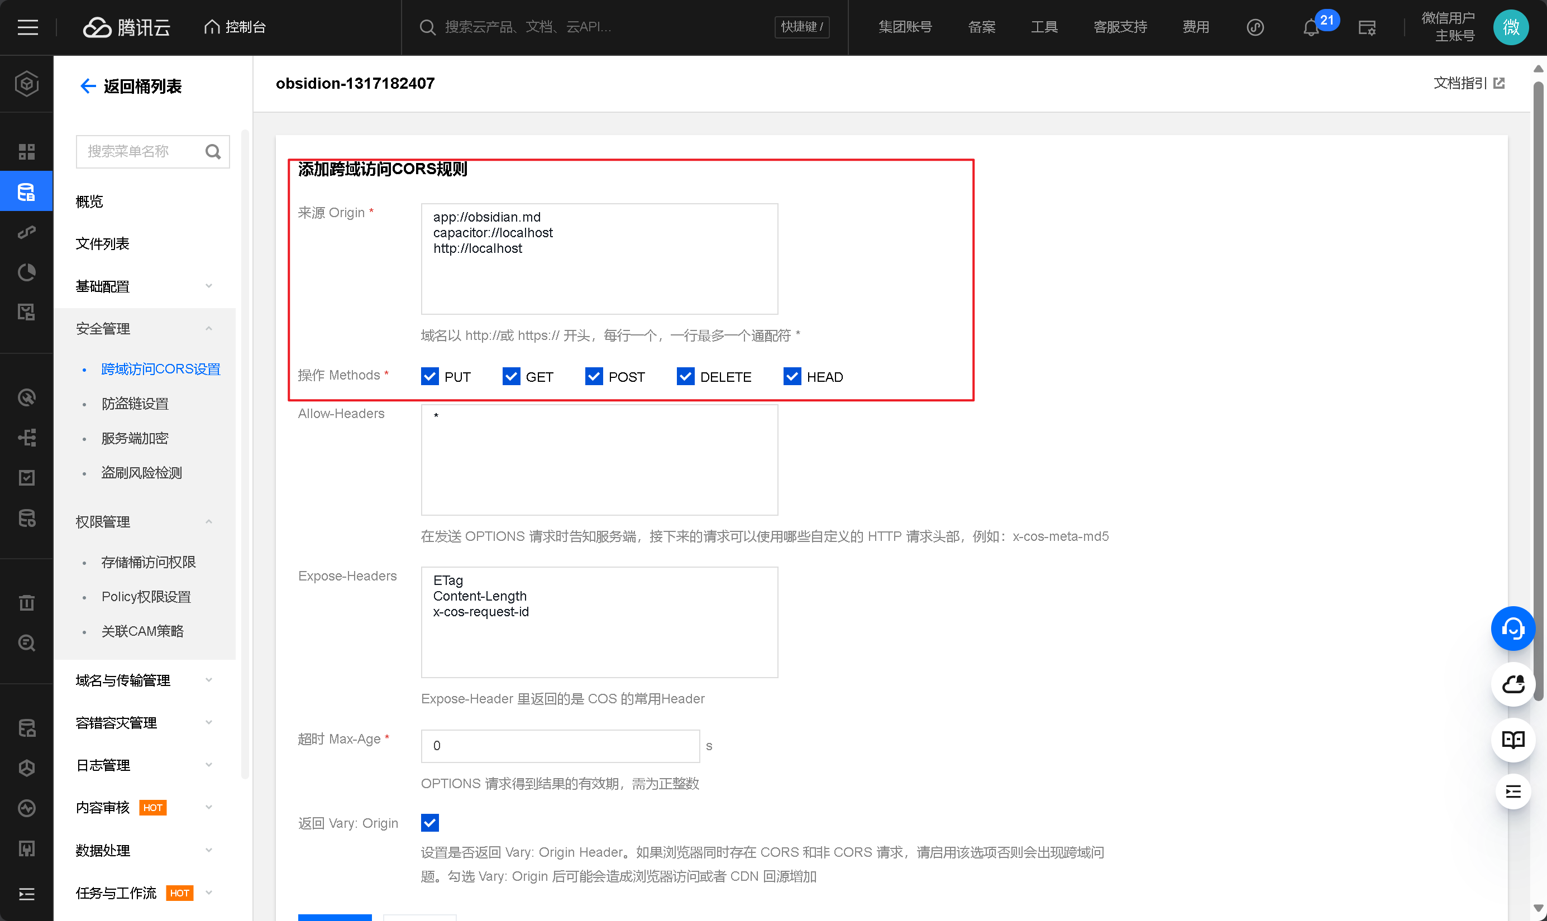Uncheck the PUT method checkbox
Screen dimensions: 1547x921
click(429, 377)
